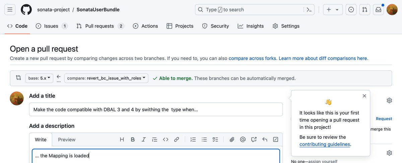Image resolution: width=402 pixels, height=163 pixels.
Task: Open the Reviewers gear settings icon
Action: pyautogui.click(x=389, y=100)
